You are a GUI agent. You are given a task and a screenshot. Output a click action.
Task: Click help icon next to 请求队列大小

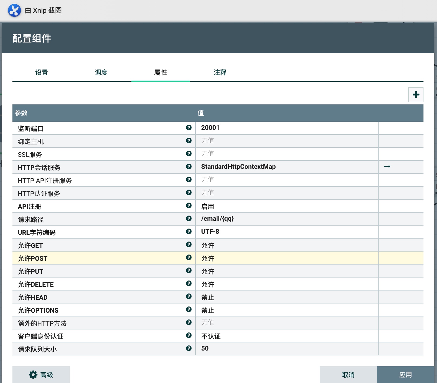189,348
